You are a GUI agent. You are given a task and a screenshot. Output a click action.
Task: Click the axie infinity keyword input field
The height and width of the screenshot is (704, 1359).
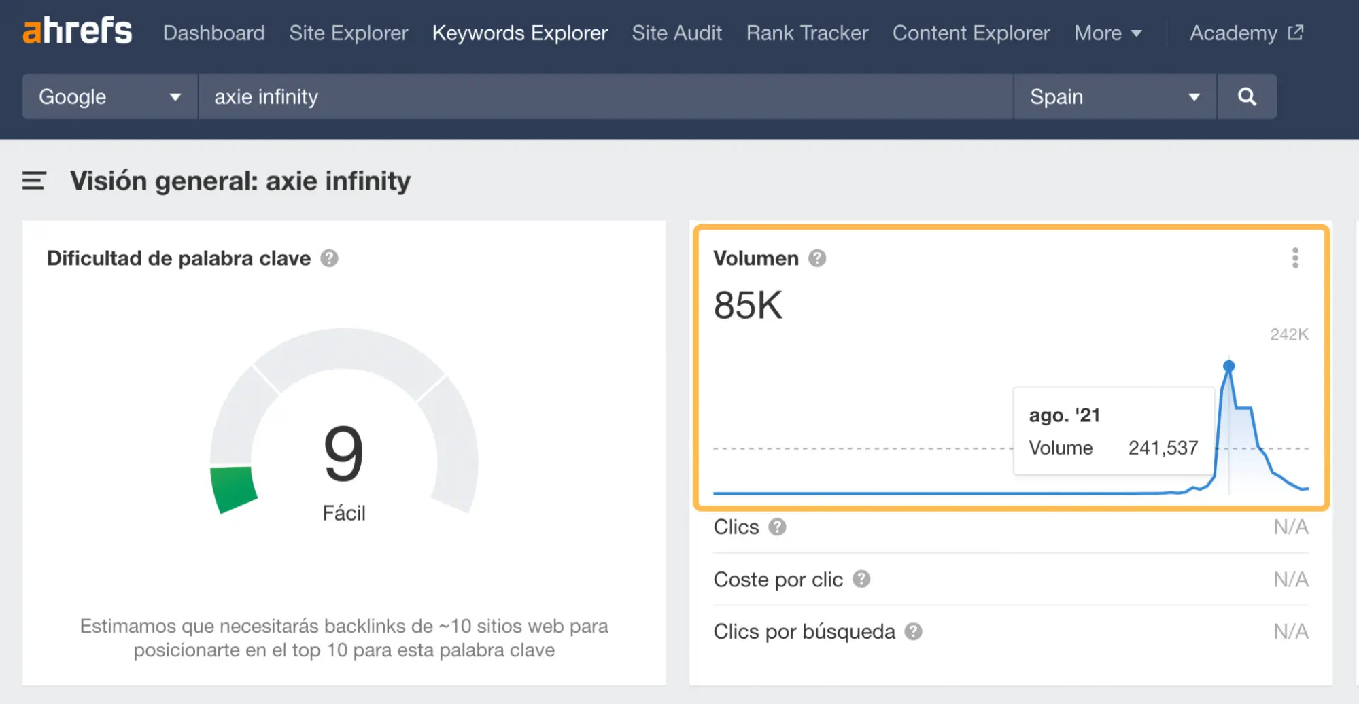click(x=605, y=96)
